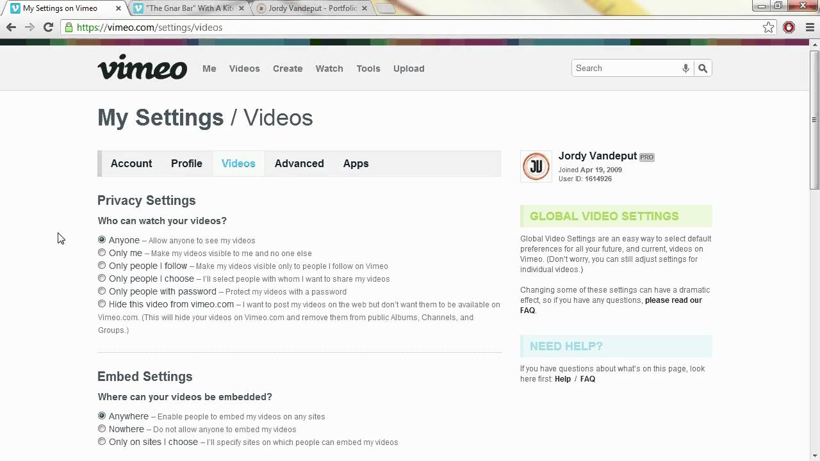Open Jordy Vandeput profile avatar
Viewport: 820px width, 461px height.
536,167
